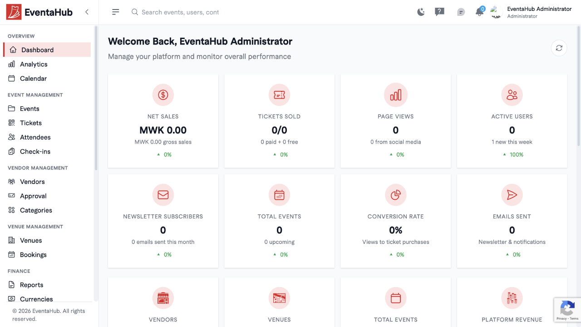Open the reCAPTCHA Privacy link
581x327 pixels.
[561, 319]
